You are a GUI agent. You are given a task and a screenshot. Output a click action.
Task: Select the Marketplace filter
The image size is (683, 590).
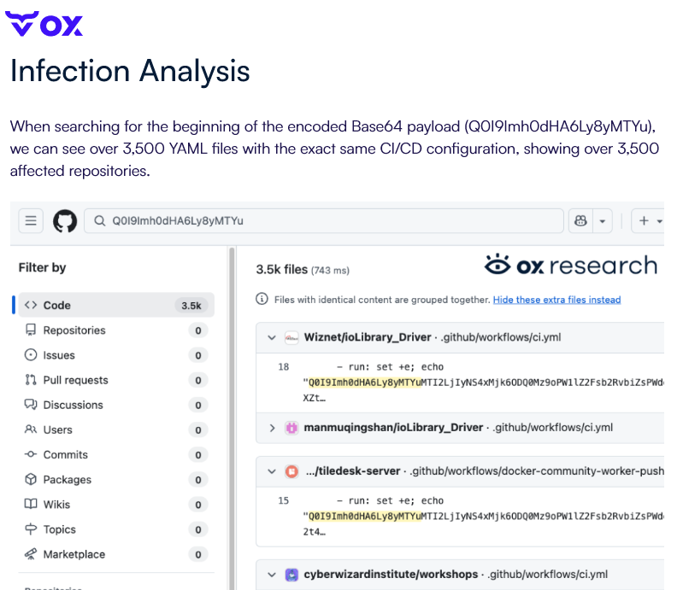pyautogui.click(x=116, y=554)
